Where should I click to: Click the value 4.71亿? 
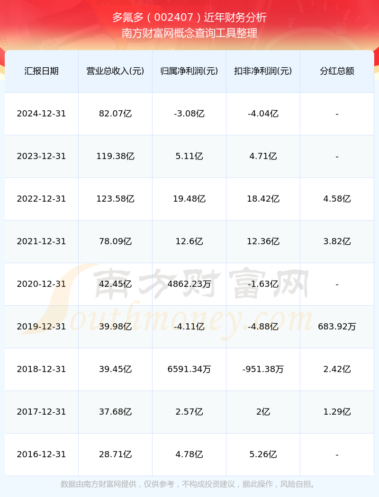pos(263,156)
